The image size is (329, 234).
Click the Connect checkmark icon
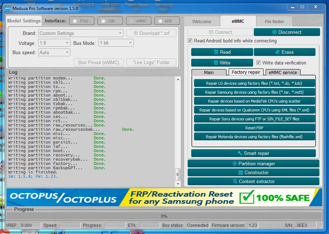[211, 32]
